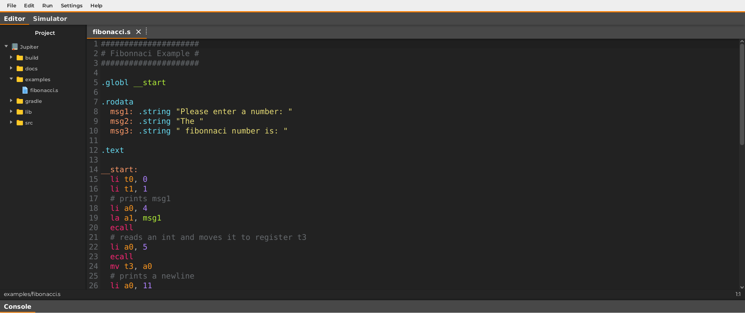Place cursor on '.text' directive
This screenshot has height=313, width=745.
pyautogui.click(x=113, y=150)
